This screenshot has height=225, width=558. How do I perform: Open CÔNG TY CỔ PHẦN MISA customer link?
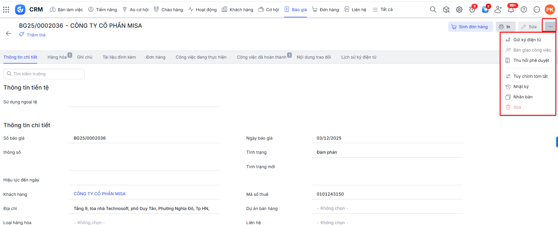point(100,194)
